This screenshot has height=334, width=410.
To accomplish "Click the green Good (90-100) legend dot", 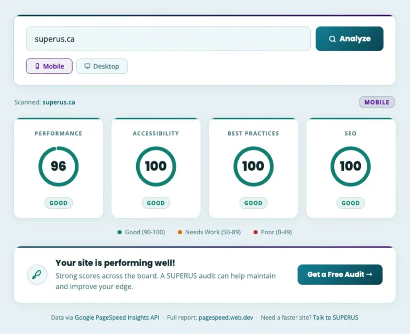I will tap(120, 232).
